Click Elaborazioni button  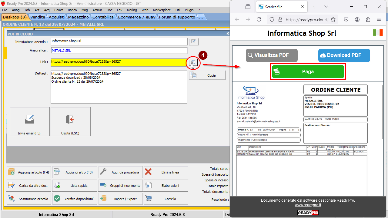pos(166,186)
